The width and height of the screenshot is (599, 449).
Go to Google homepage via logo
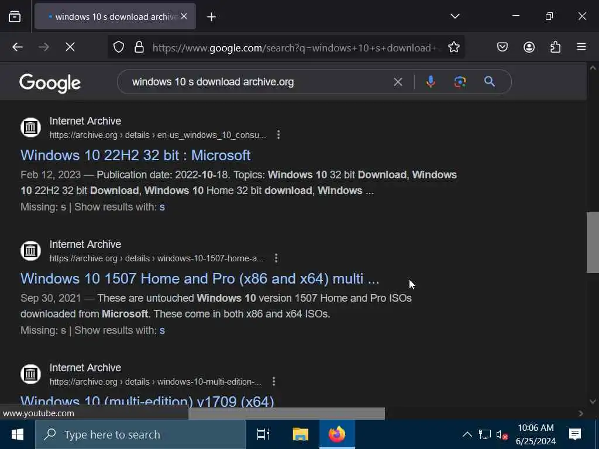pyautogui.click(x=50, y=83)
